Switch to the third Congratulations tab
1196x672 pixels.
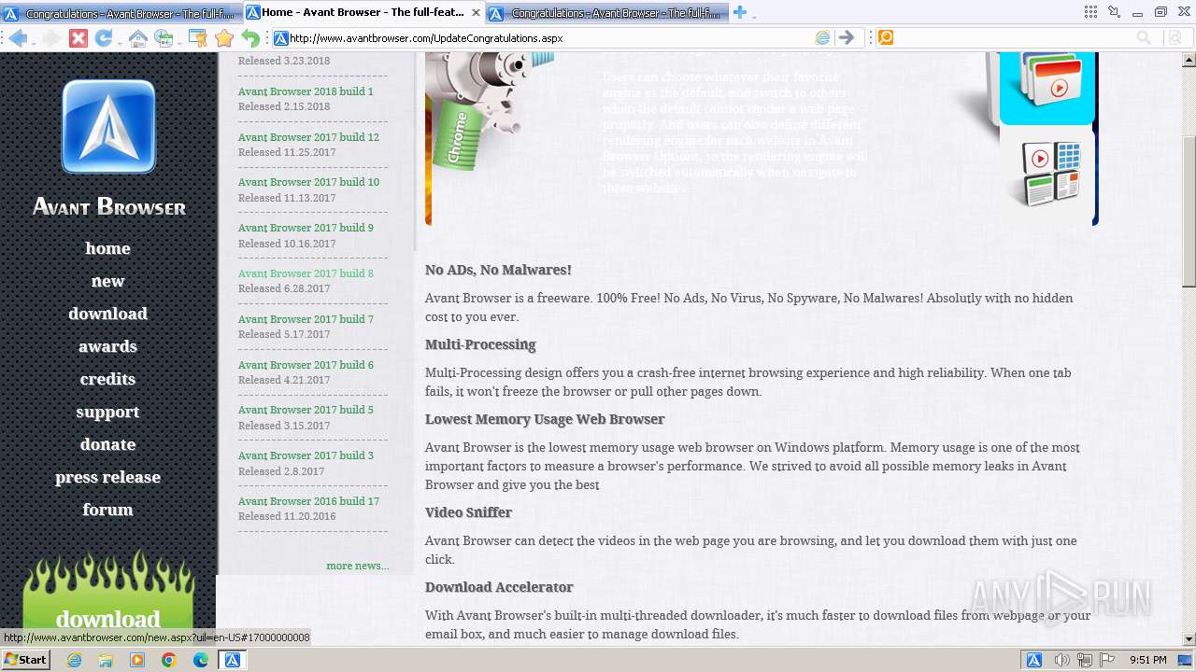[x=607, y=13]
